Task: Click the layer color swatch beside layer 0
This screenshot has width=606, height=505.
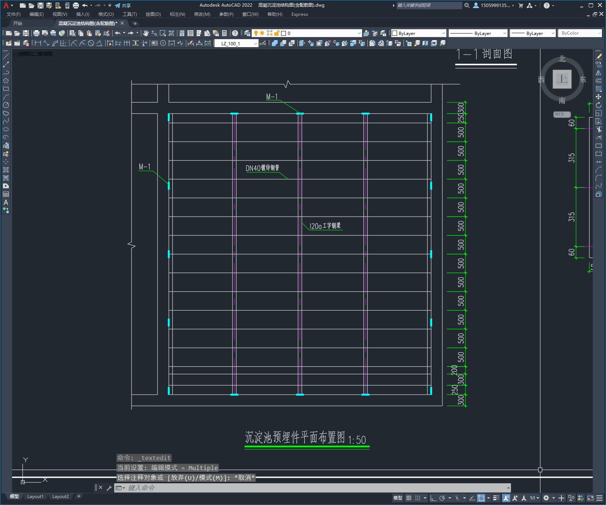Action: pyautogui.click(x=284, y=33)
